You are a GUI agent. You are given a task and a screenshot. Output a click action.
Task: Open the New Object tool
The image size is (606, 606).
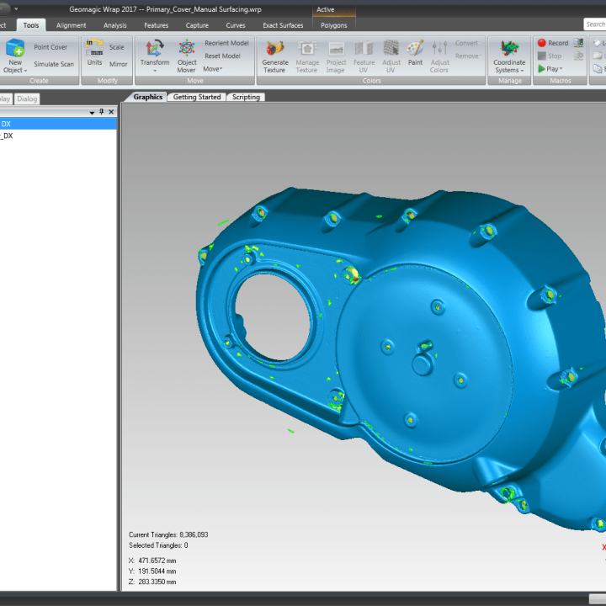pos(15,56)
